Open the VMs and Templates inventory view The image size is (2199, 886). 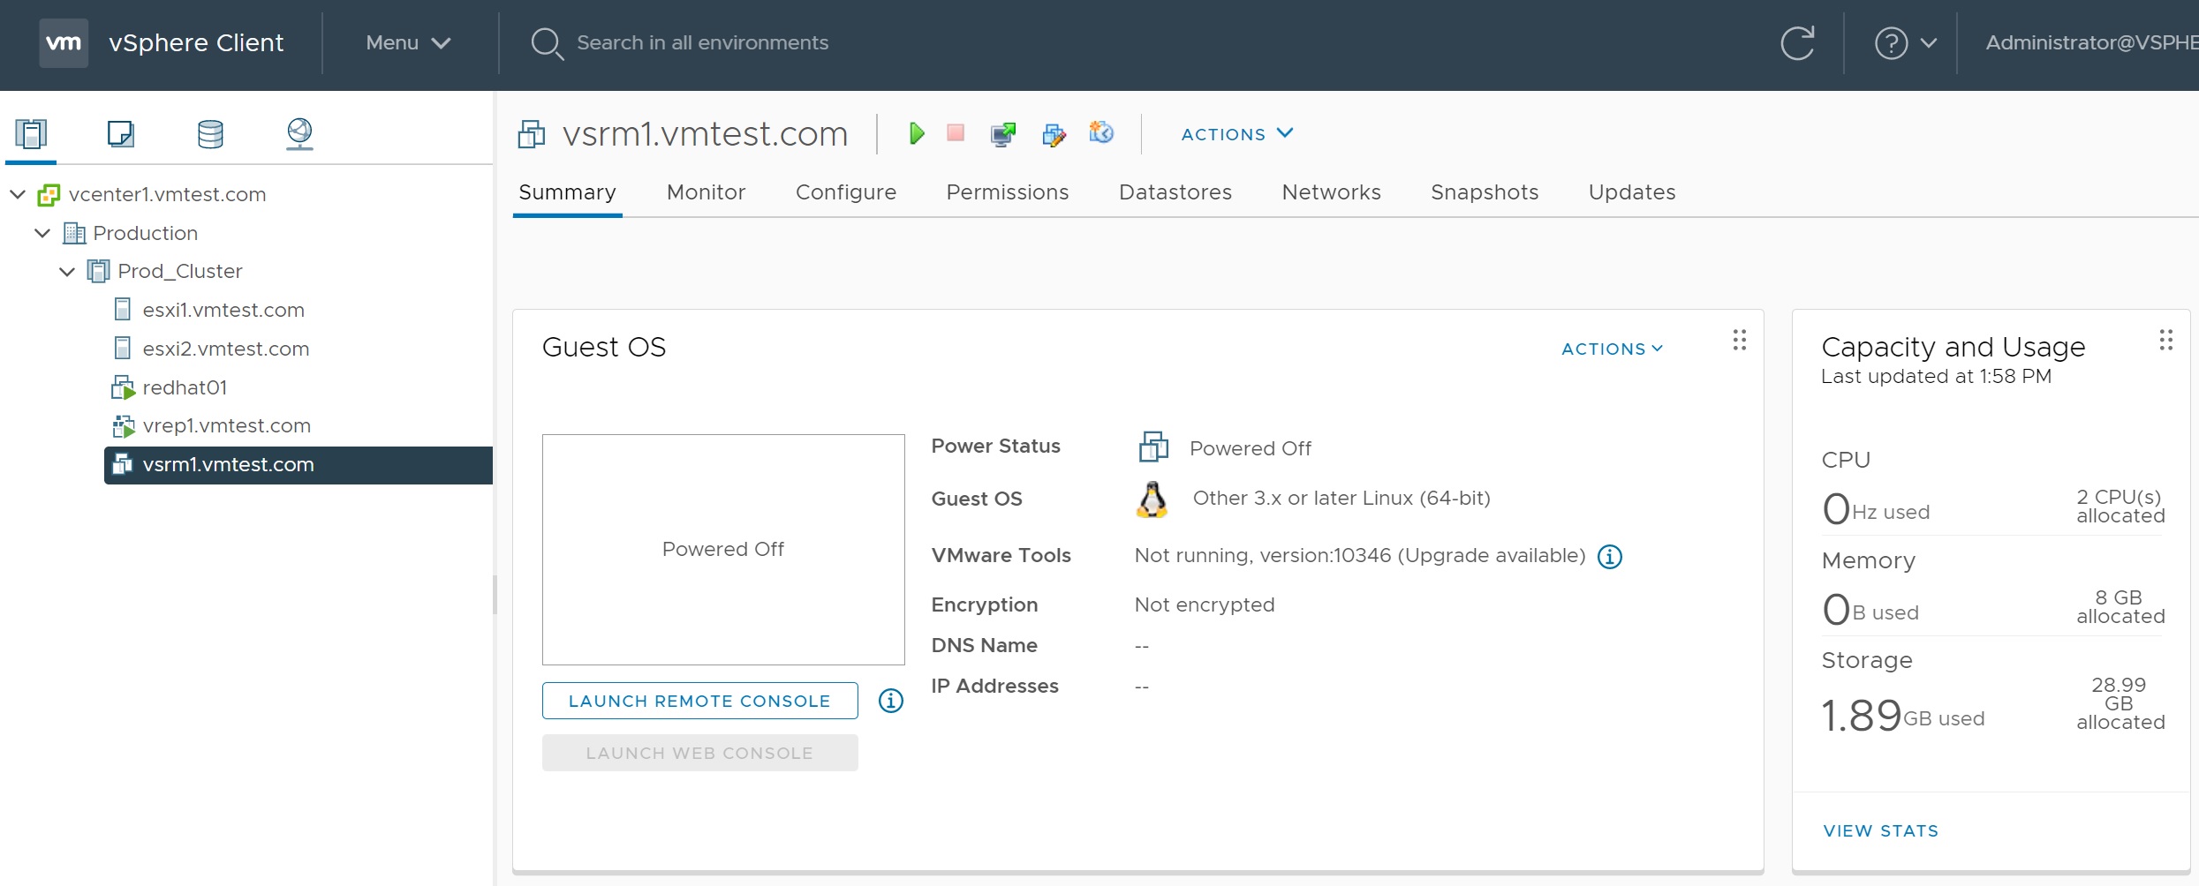click(120, 134)
